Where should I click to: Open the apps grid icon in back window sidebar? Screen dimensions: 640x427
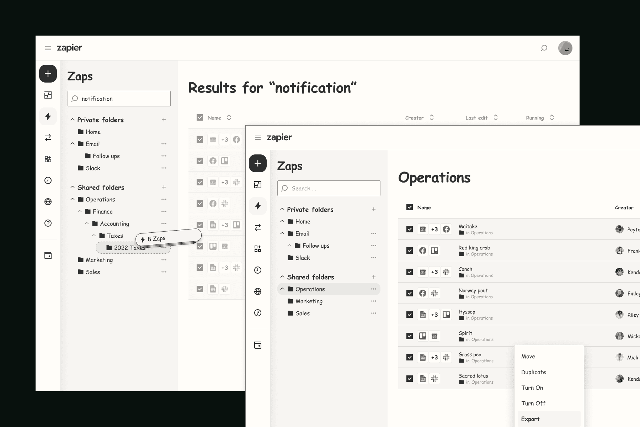pos(48,159)
